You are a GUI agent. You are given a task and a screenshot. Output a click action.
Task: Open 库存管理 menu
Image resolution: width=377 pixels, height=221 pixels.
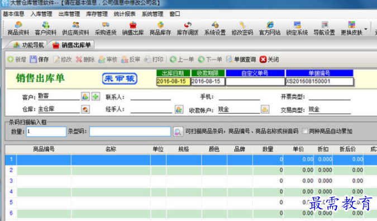[97, 14]
